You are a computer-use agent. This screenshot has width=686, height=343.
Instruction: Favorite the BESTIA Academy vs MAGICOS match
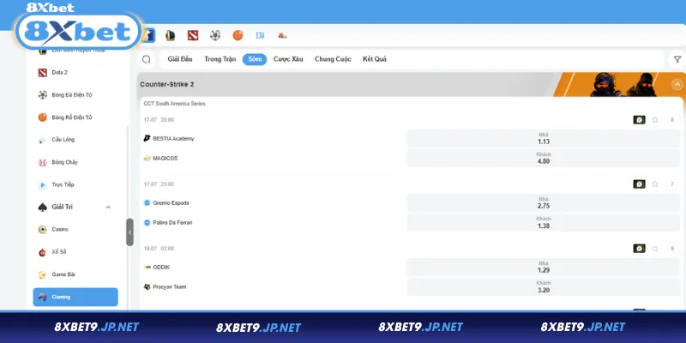click(x=655, y=120)
